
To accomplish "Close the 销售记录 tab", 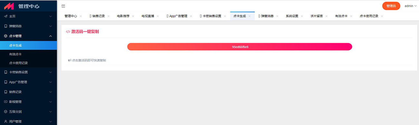I will pos(109,16).
